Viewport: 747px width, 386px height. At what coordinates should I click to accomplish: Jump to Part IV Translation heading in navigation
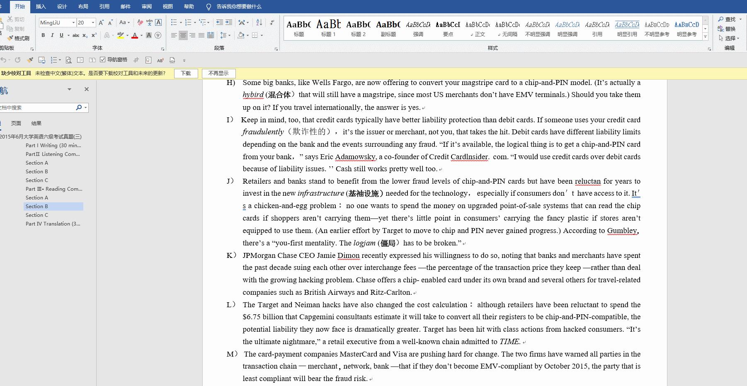click(53, 224)
